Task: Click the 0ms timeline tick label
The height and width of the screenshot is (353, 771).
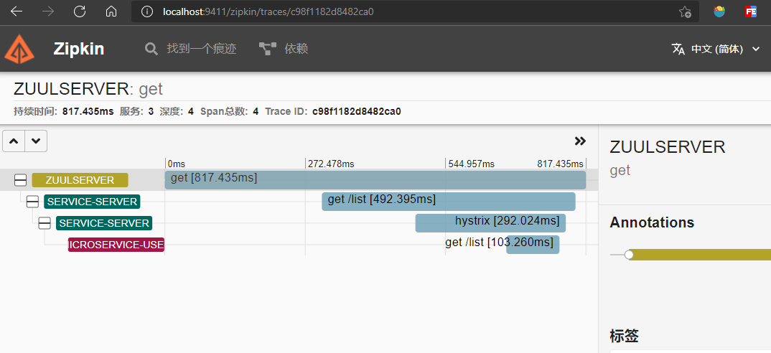Action: 176,164
